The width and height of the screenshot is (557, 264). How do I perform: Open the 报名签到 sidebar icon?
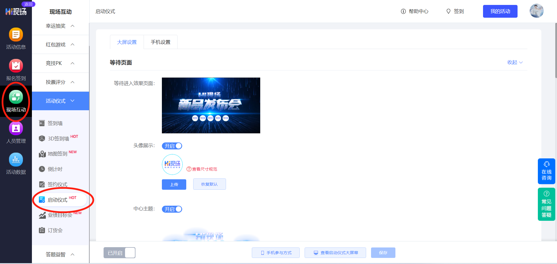(16, 70)
